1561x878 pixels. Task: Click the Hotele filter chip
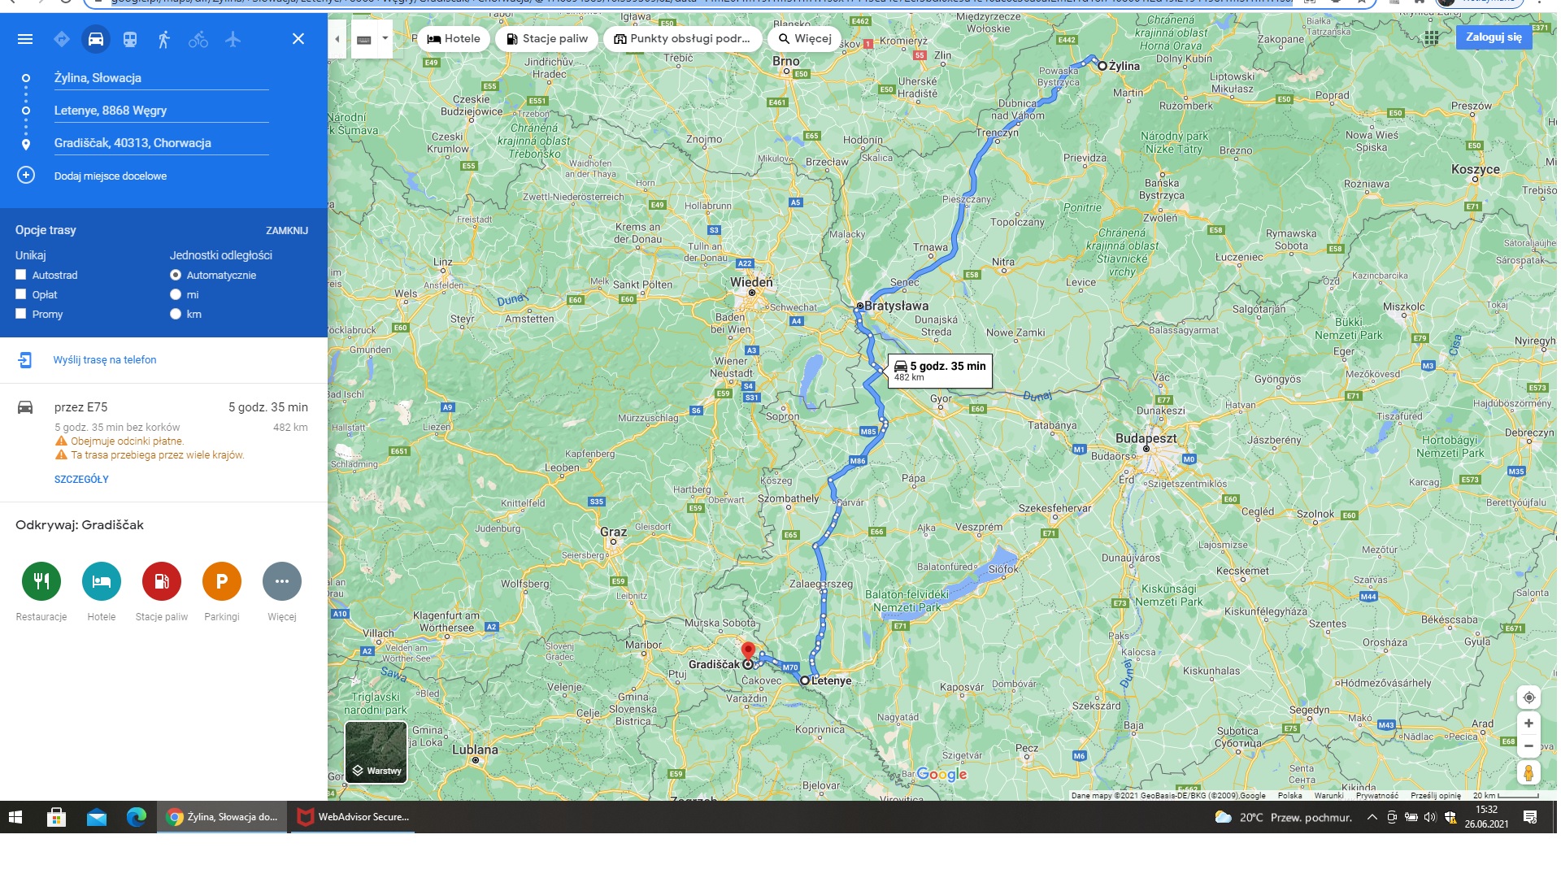point(454,38)
